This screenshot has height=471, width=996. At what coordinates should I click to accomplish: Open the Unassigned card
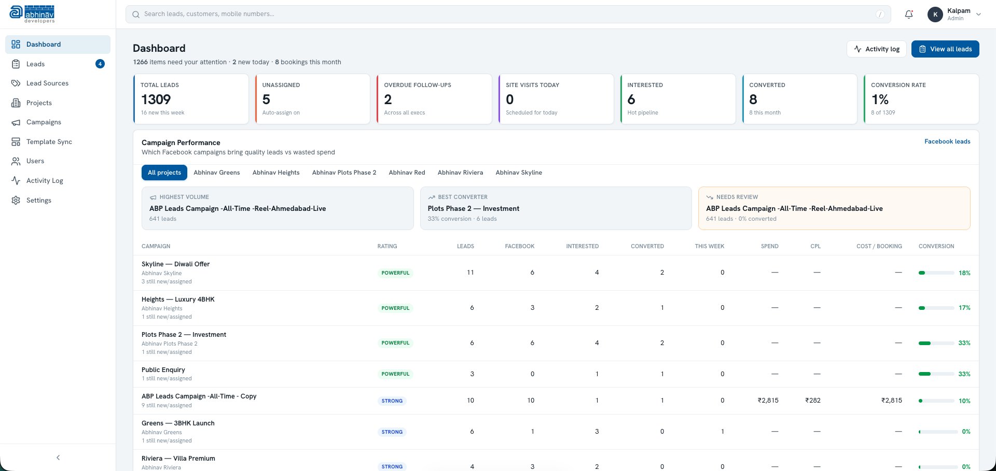[312, 99]
